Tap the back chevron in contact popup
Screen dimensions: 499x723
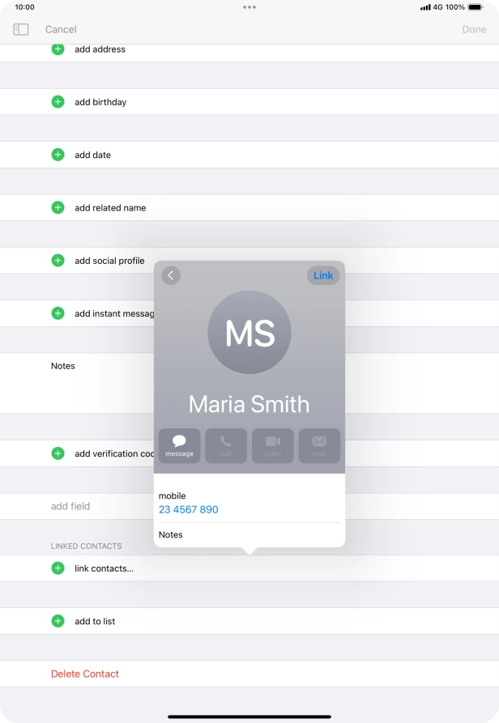[170, 275]
